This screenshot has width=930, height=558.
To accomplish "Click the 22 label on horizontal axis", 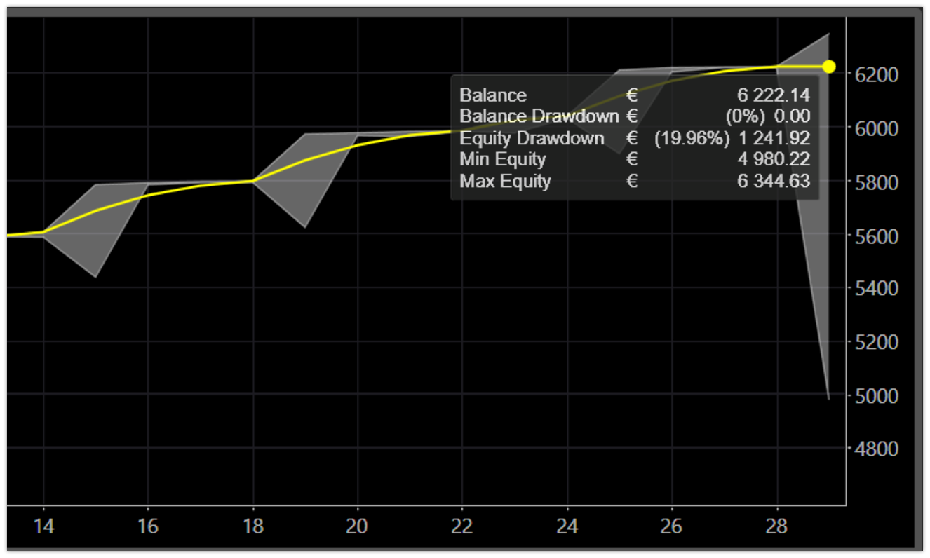I will pyautogui.click(x=461, y=526).
